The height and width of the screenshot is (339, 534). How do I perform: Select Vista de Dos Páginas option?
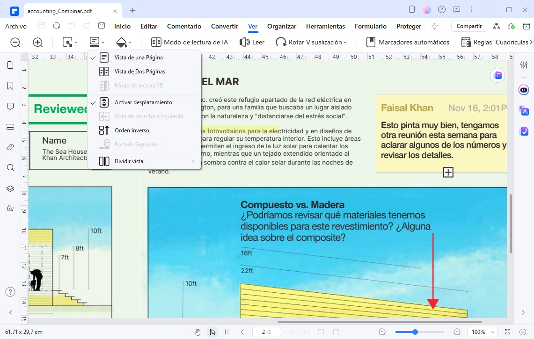pos(144,72)
